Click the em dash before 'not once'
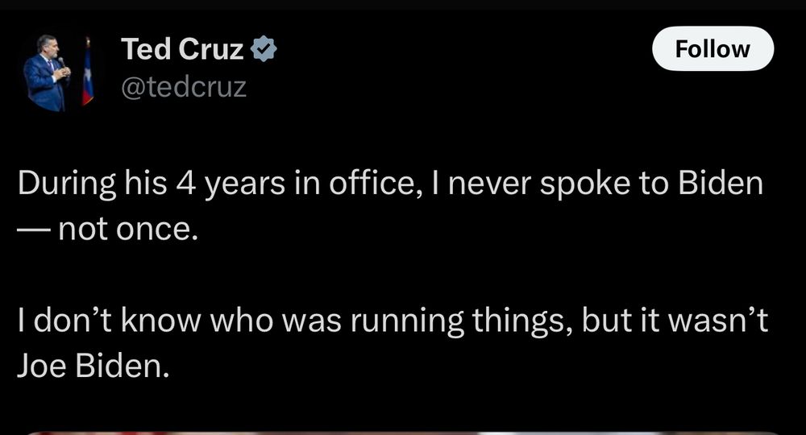The width and height of the screenshot is (806, 435). [34, 230]
